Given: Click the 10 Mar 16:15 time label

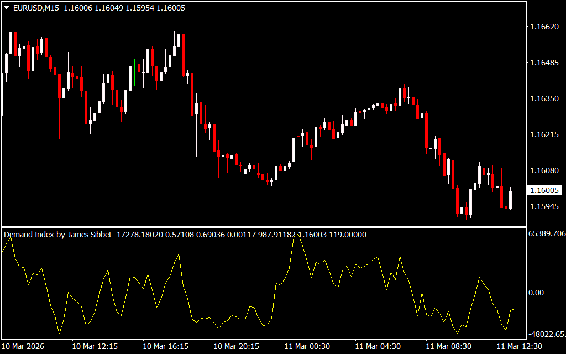Looking at the screenshot, I should click(x=165, y=346).
